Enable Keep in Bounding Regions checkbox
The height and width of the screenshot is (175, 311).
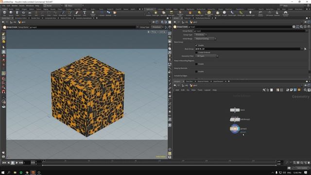click(196, 64)
